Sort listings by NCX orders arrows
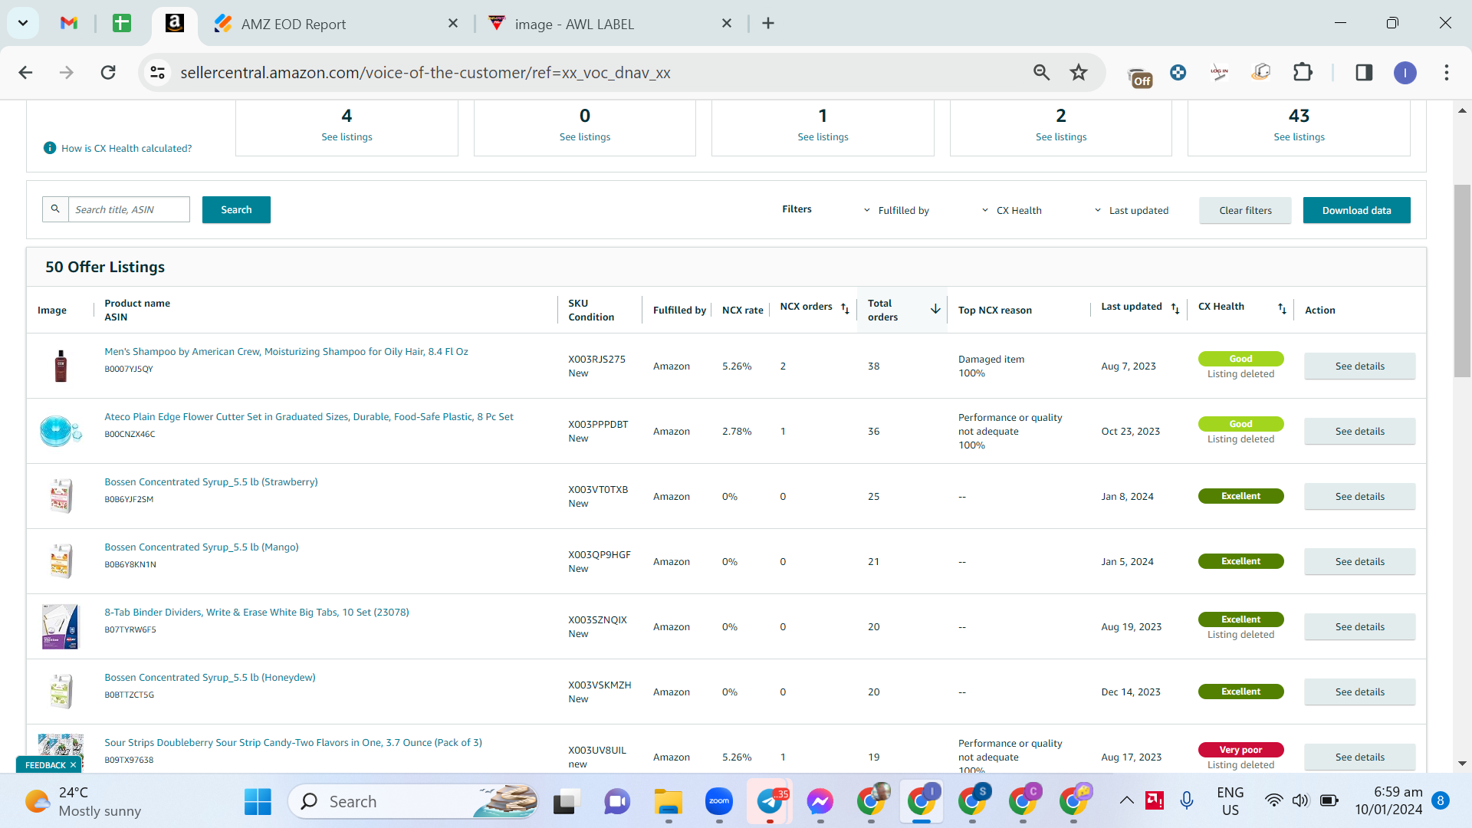Image resolution: width=1472 pixels, height=828 pixels. [x=845, y=308]
